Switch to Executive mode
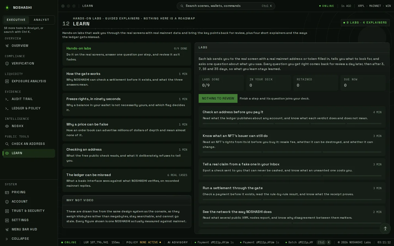 tap(16, 20)
